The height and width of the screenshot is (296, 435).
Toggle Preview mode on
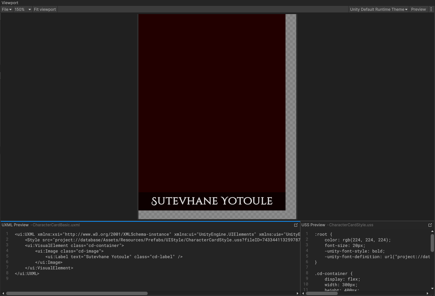coord(418,9)
